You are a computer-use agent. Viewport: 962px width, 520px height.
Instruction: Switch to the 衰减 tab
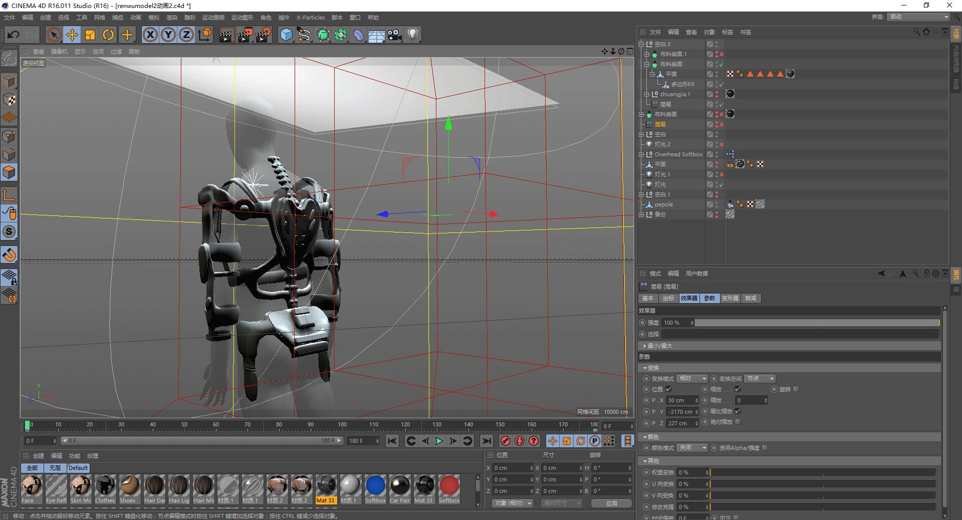pos(751,298)
